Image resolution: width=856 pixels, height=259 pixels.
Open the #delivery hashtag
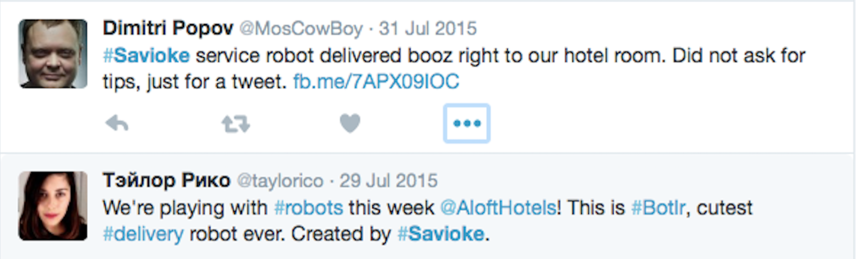(x=143, y=234)
